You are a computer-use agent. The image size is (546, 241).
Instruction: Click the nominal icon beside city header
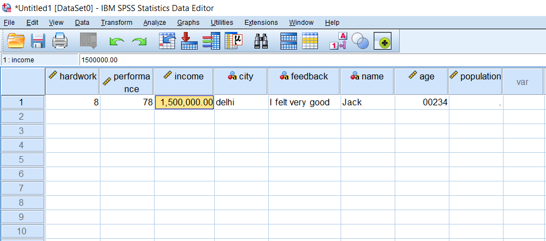pyautogui.click(x=232, y=76)
